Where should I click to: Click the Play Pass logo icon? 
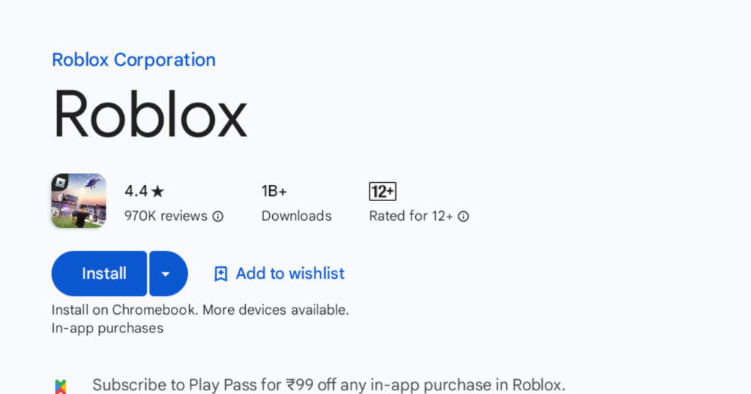coord(60,385)
